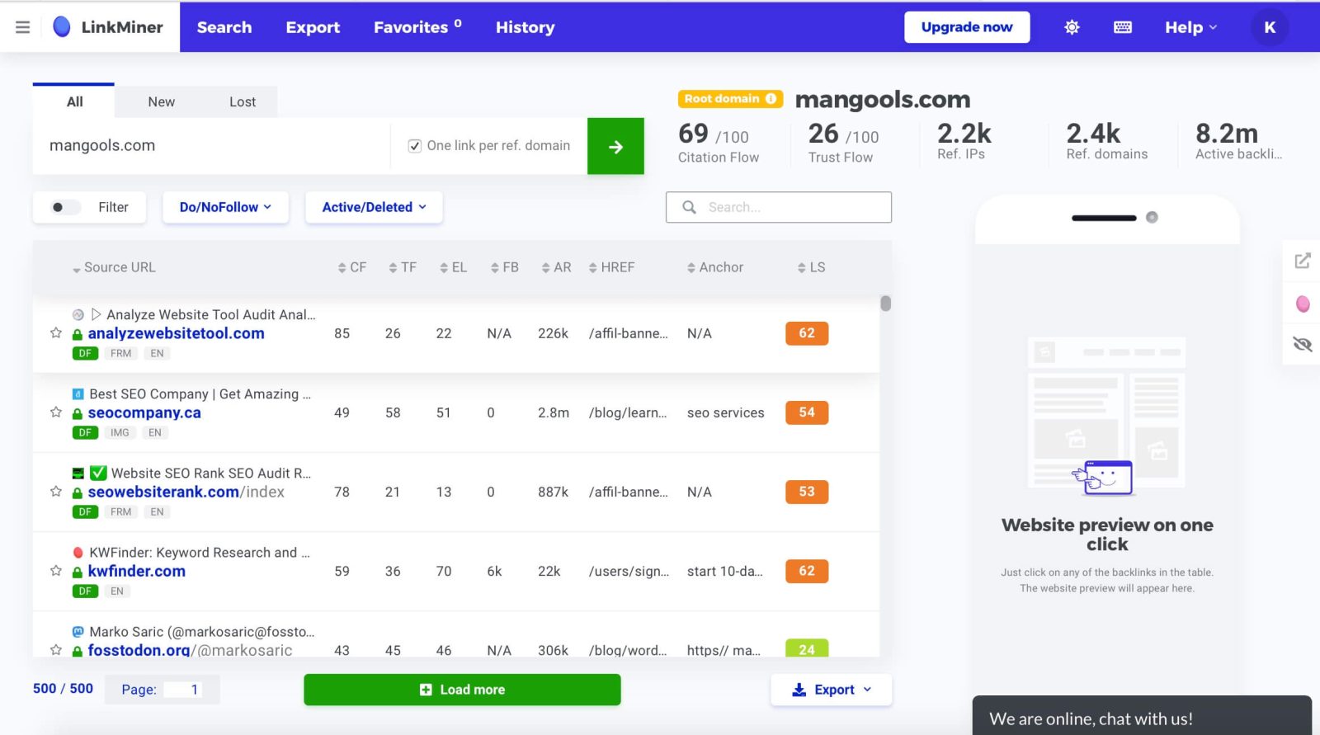The width and height of the screenshot is (1320, 735).
Task: Click favicon of Analyze Website Tool row
Action: [x=78, y=314]
